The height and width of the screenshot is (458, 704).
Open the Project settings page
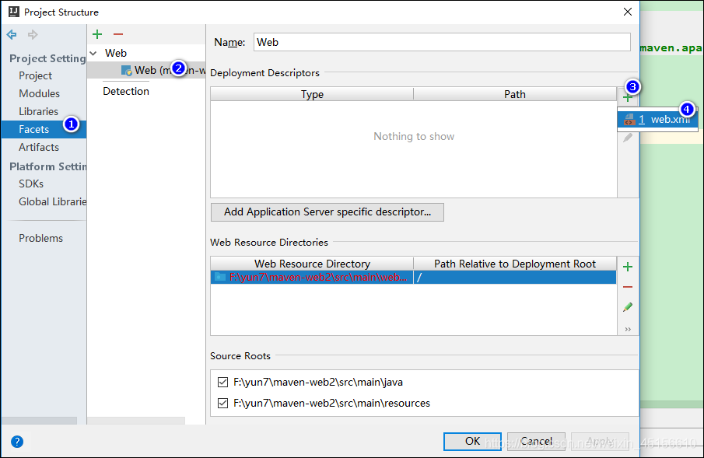point(36,75)
